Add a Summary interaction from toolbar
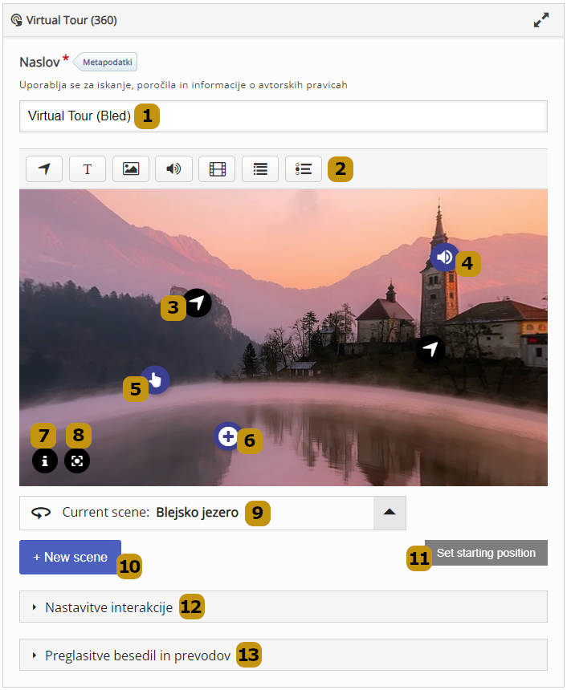 [260, 169]
